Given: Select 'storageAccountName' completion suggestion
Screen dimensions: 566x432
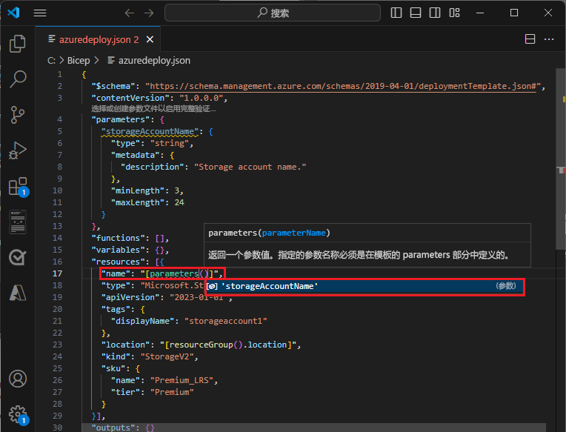Looking at the screenshot, I should coord(364,286).
